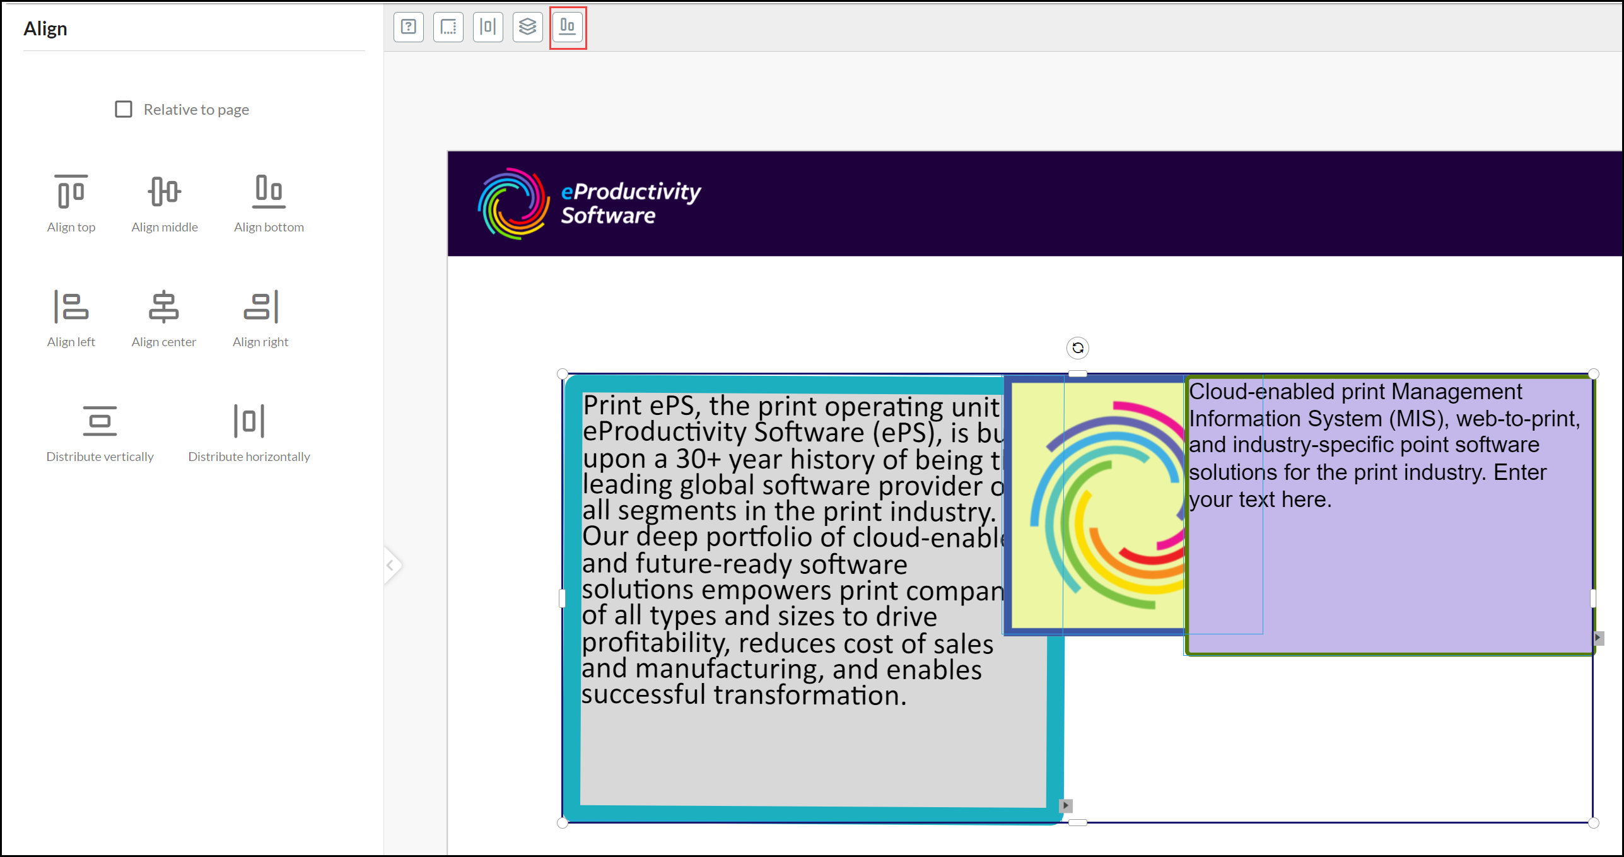Click Align bottom in the panel

click(269, 192)
